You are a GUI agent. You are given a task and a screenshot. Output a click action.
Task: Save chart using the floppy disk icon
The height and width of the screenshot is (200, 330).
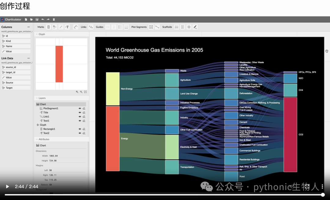click(x=37, y=19)
